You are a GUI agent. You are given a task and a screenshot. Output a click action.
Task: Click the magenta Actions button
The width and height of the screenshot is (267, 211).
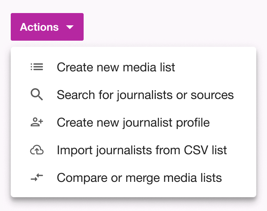pos(47,27)
